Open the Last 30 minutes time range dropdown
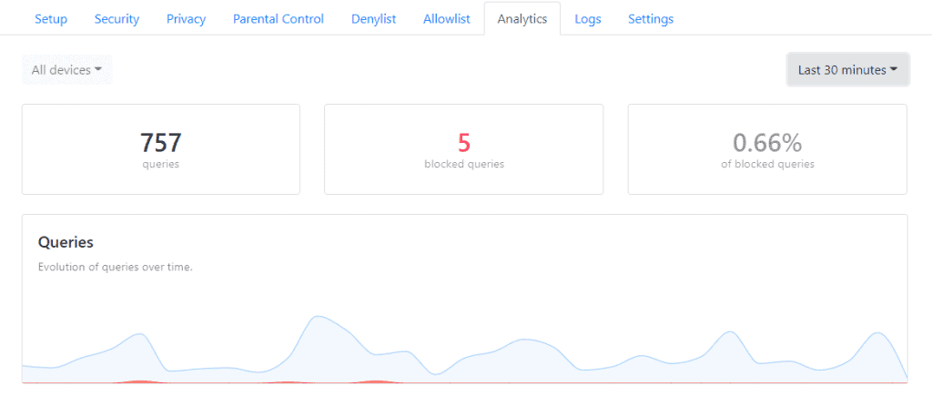The width and height of the screenshot is (932, 396). click(x=847, y=70)
